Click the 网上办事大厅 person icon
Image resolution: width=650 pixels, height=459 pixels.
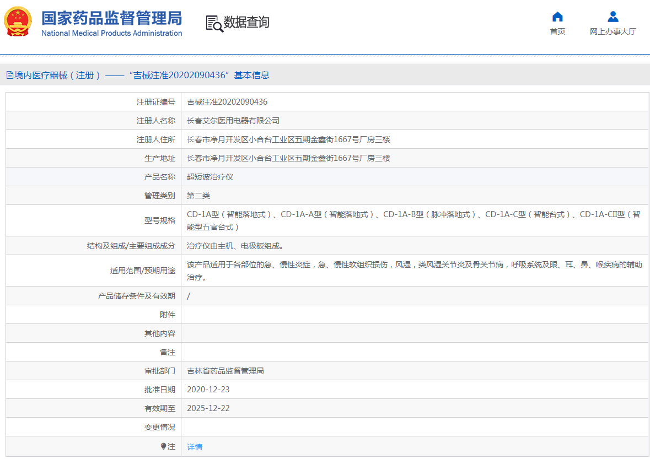coord(613,17)
